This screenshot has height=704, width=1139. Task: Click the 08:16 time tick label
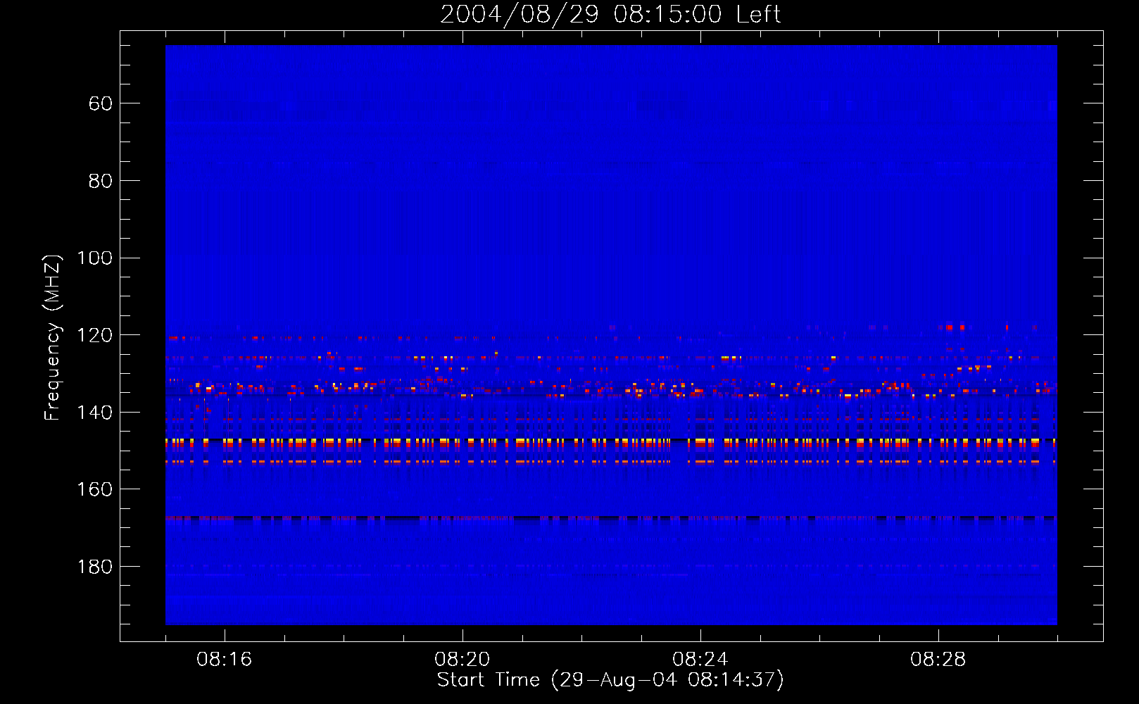point(224,660)
